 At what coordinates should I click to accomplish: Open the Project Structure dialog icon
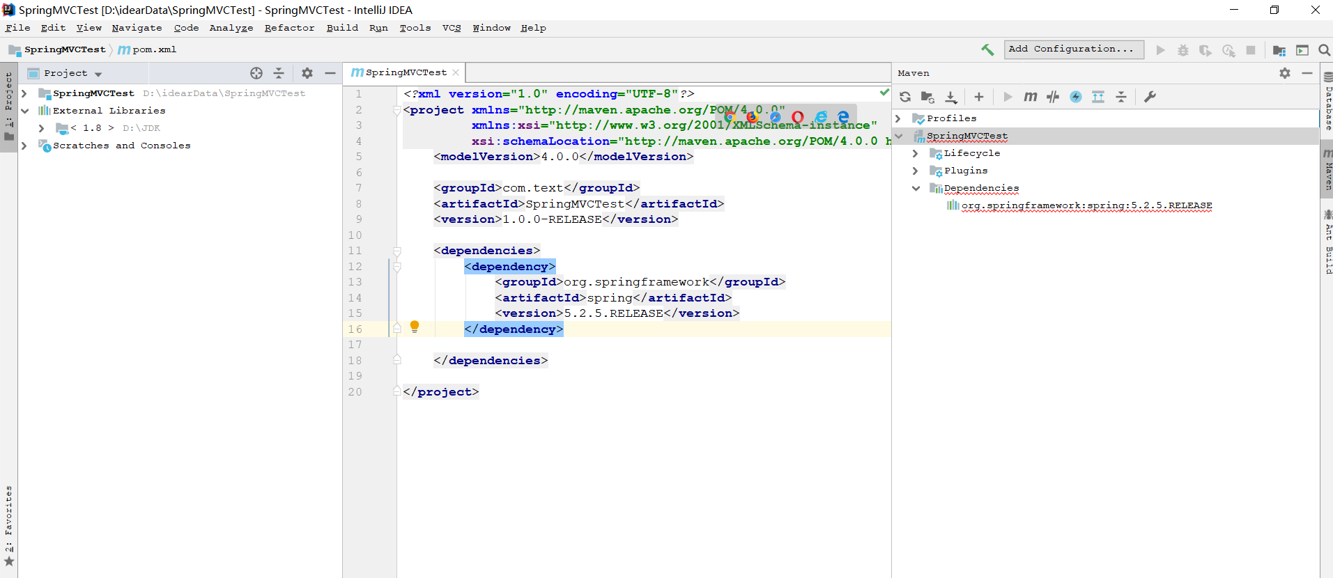[1279, 50]
